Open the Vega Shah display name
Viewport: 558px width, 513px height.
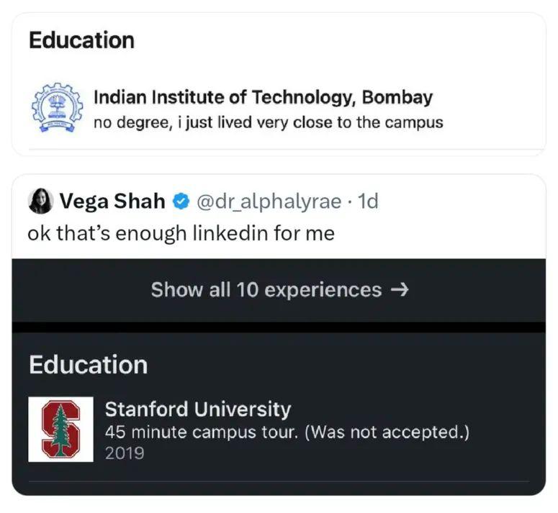[x=112, y=201]
